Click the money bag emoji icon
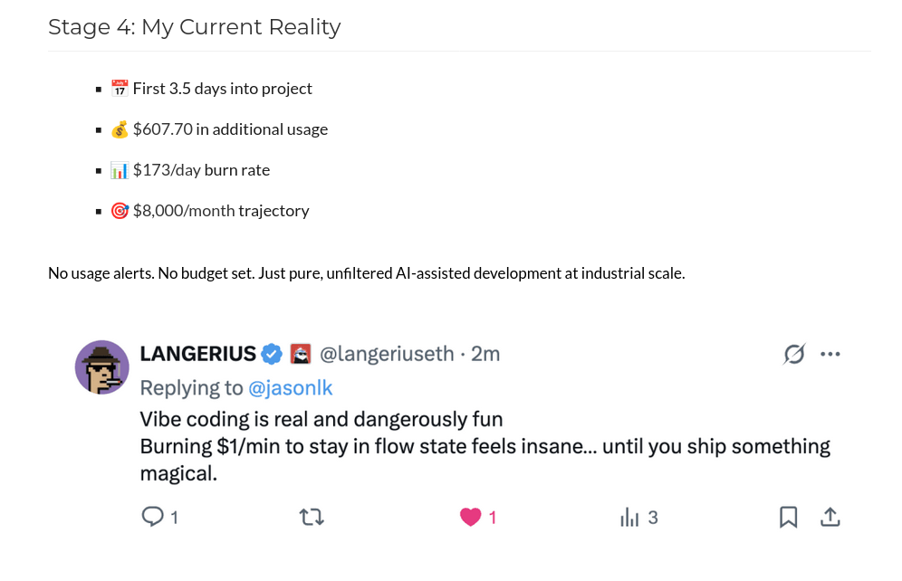This screenshot has width=902, height=581. [120, 129]
